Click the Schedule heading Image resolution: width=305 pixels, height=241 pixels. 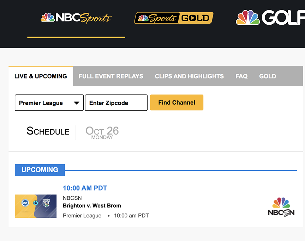coord(48,131)
